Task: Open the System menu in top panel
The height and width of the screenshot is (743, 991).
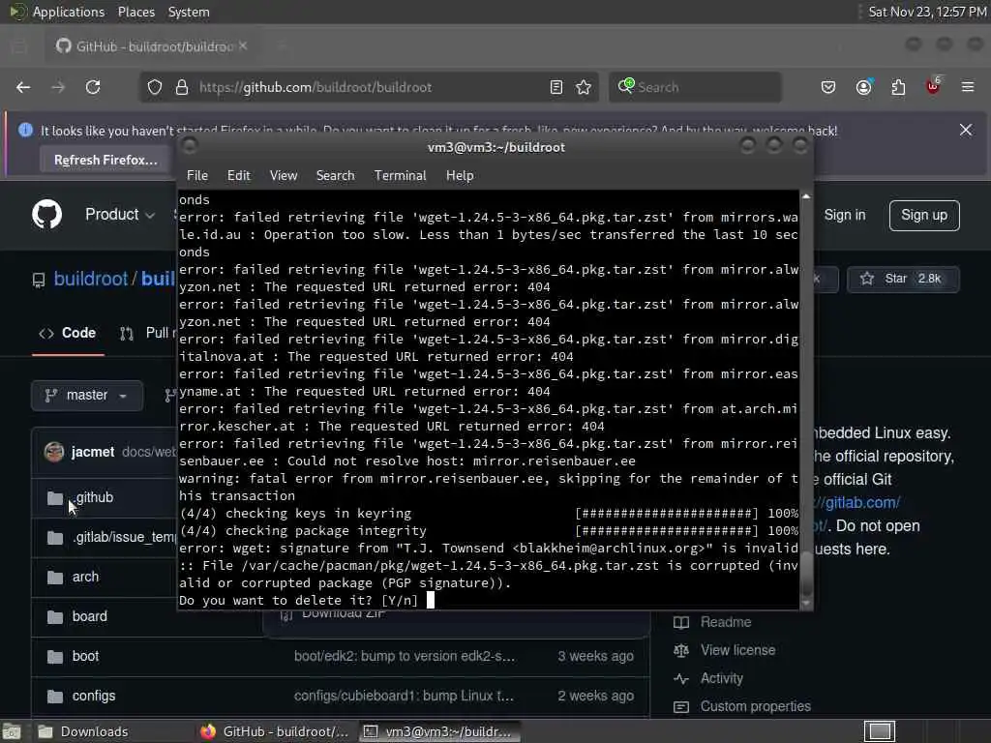Action: pyautogui.click(x=189, y=12)
